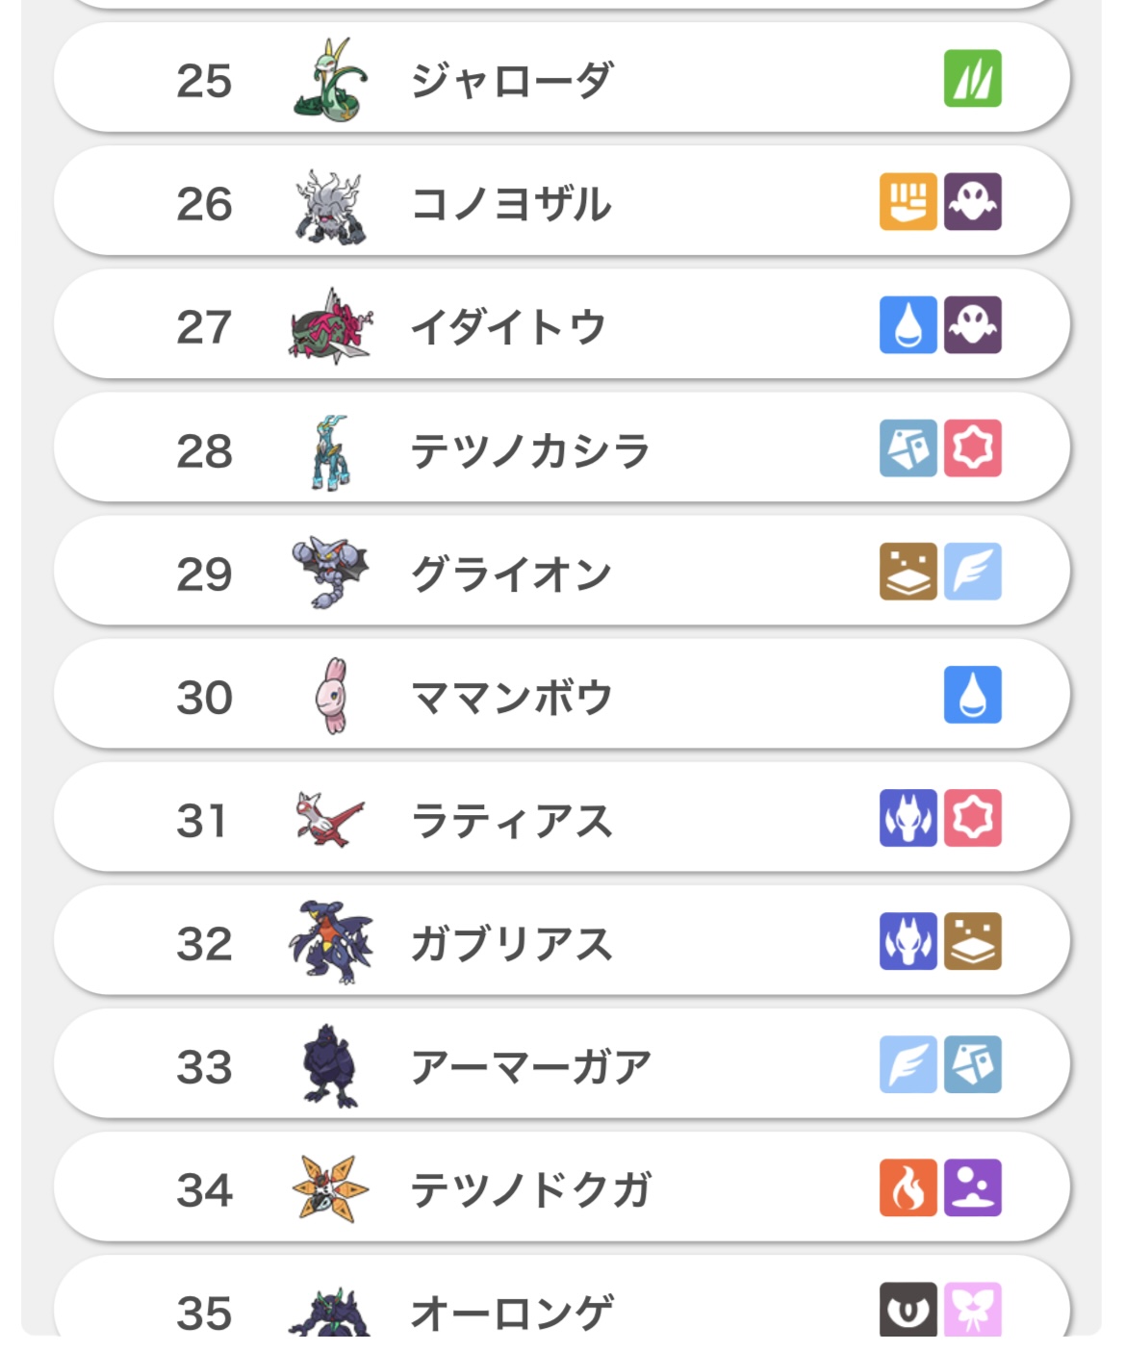
Task: Click the Steel type icon beside テツノカシラ
Action: pos(908,448)
